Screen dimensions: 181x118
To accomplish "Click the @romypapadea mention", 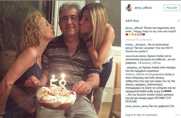I will coord(155,74).
